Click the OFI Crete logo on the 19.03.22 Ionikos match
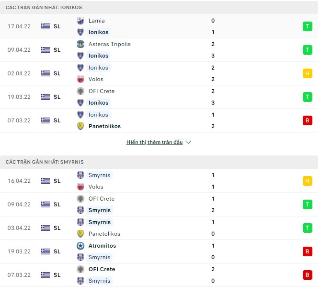The height and width of the screenshot is (287, 321). click(80, 91)
